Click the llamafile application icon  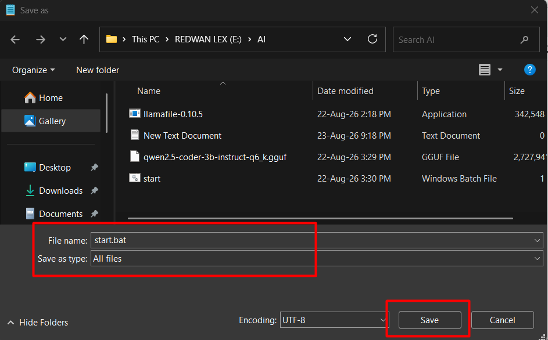click(135, 114)
